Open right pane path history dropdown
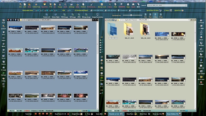This screenshot has width=206, height=116. click(x=189, y=20)
